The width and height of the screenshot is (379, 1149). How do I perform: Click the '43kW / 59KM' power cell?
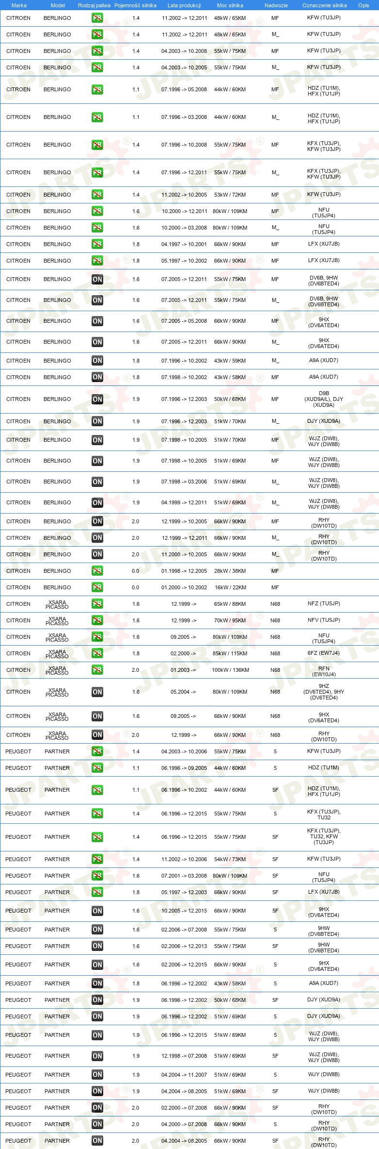coord(230,361)
